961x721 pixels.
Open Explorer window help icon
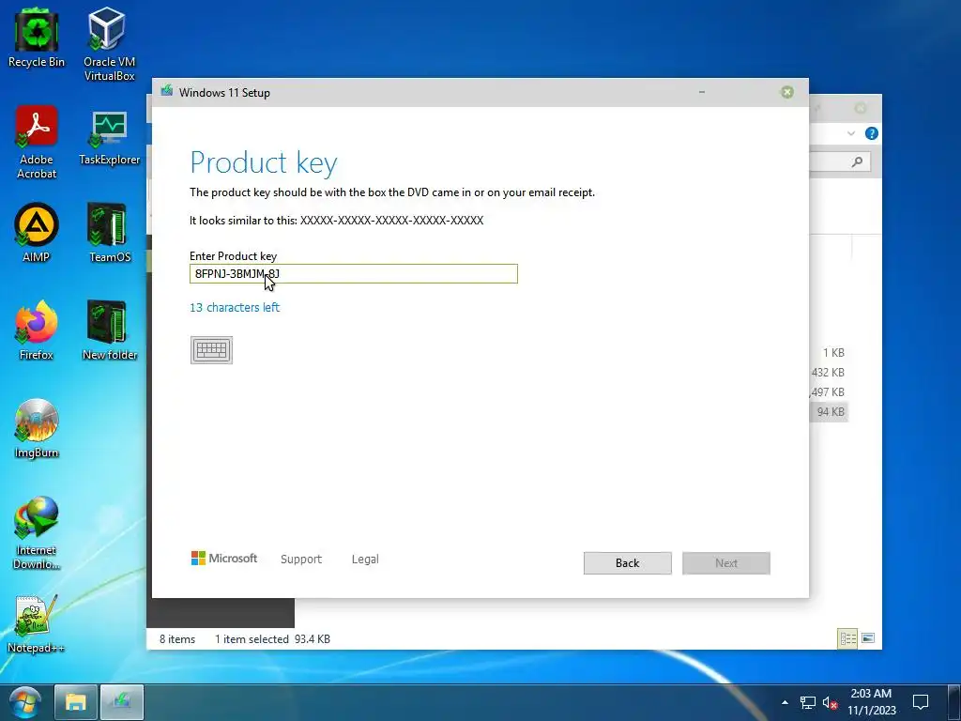pos(872,133)
